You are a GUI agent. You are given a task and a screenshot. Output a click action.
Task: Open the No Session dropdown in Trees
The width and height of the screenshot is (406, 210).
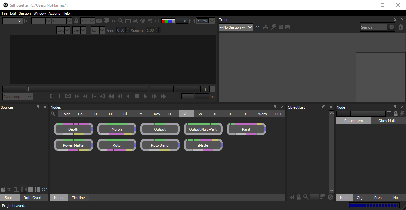click(x=236, y=27)
